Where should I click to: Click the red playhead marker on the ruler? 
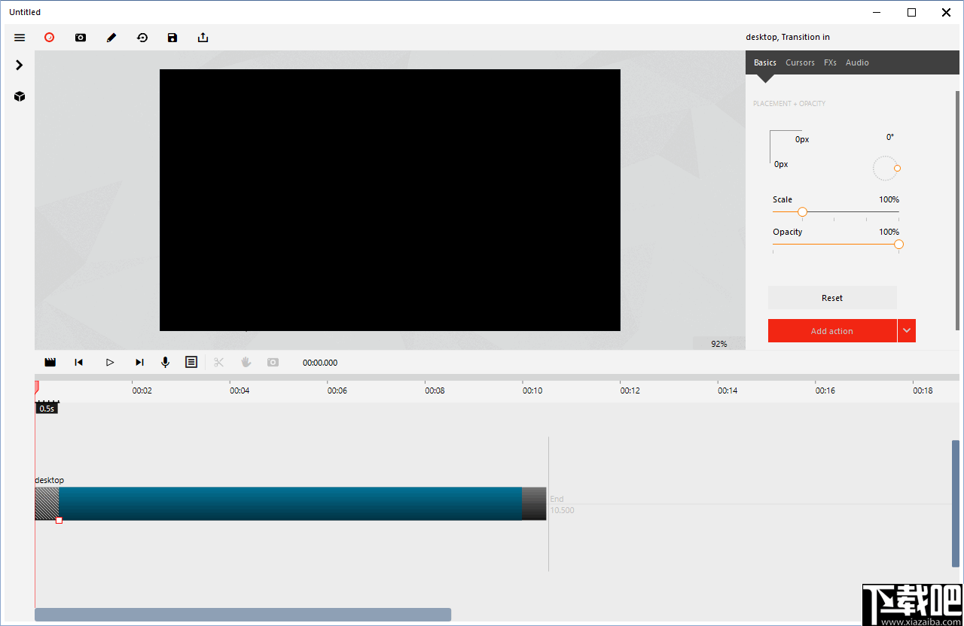click(36, 387)
